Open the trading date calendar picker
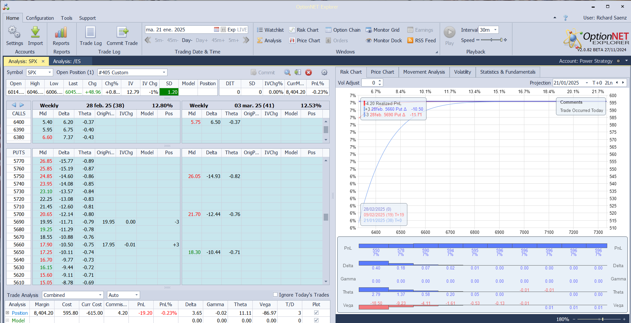The image size is (631, 323). [x=216, y=29]
